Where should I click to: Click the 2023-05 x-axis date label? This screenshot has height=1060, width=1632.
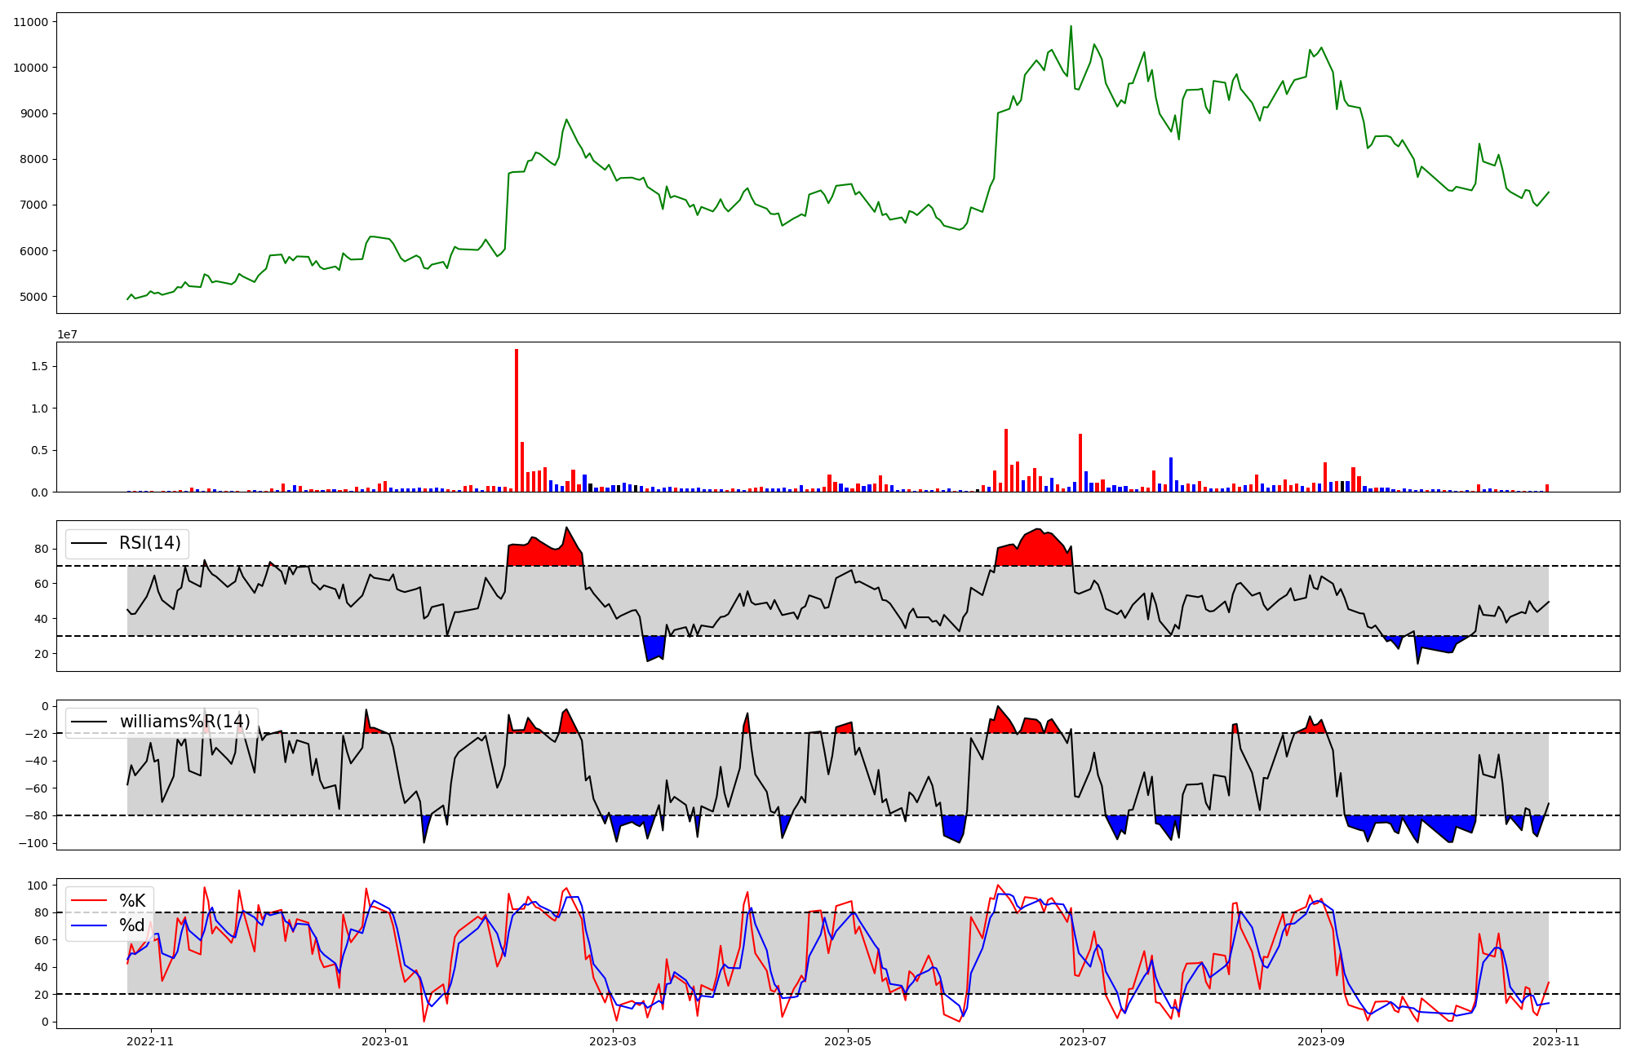pyautogui.click(x=847, y=1041)
